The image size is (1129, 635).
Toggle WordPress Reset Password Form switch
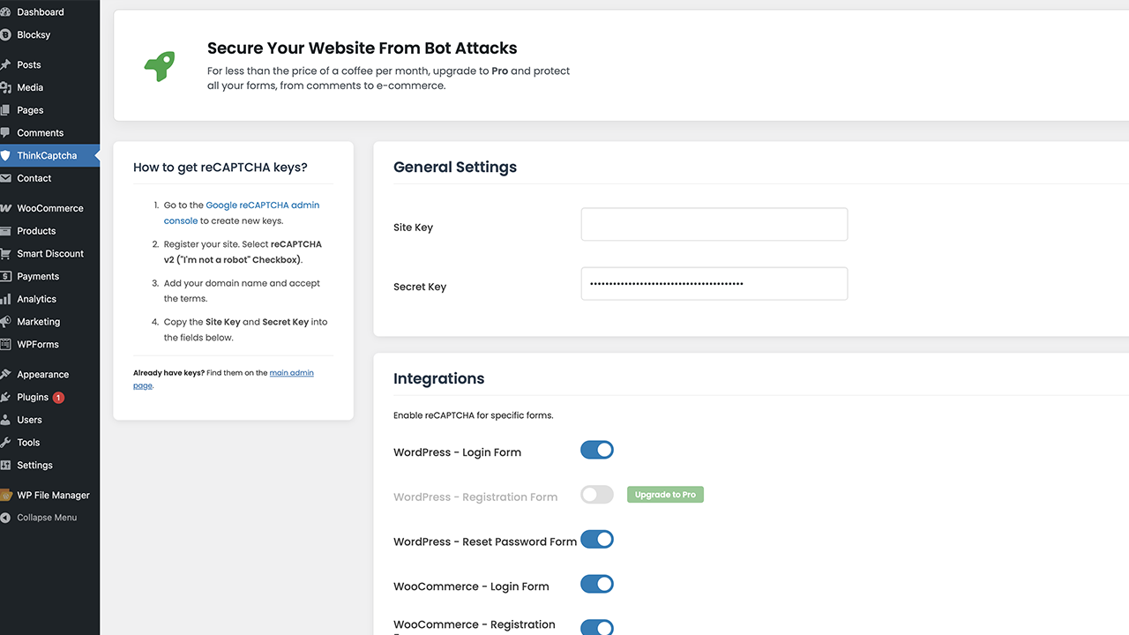pos(597,540)
